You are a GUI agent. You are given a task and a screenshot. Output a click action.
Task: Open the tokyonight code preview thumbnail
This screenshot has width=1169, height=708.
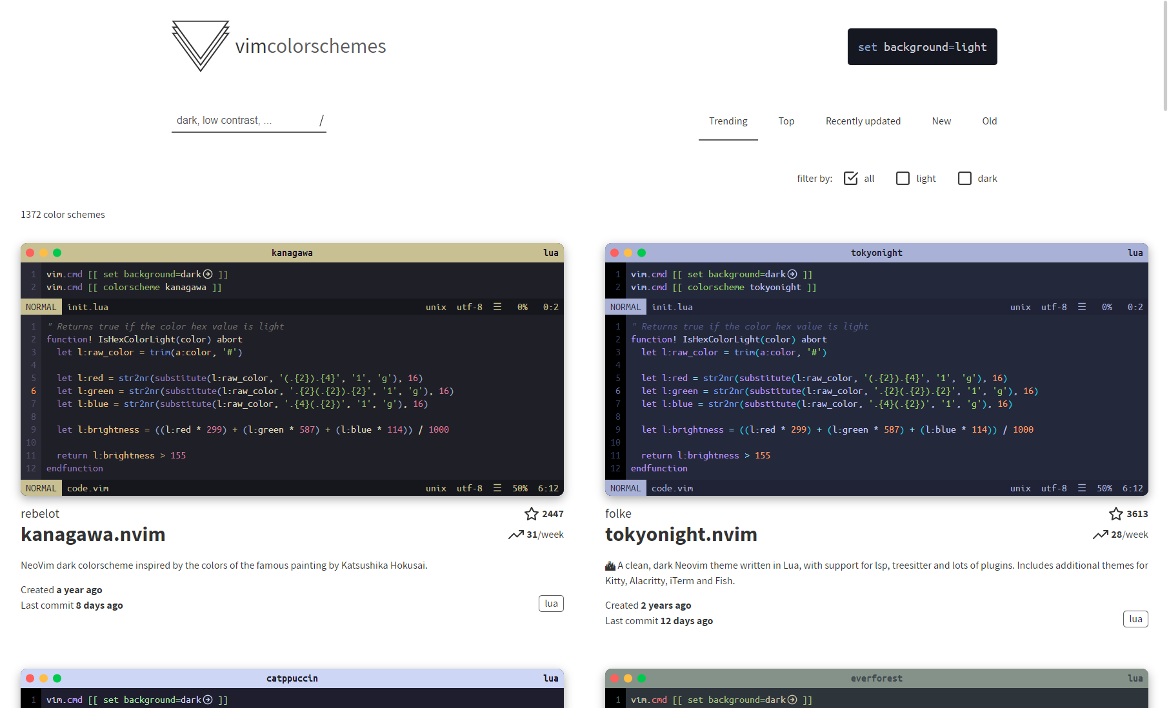coord(877,369)
